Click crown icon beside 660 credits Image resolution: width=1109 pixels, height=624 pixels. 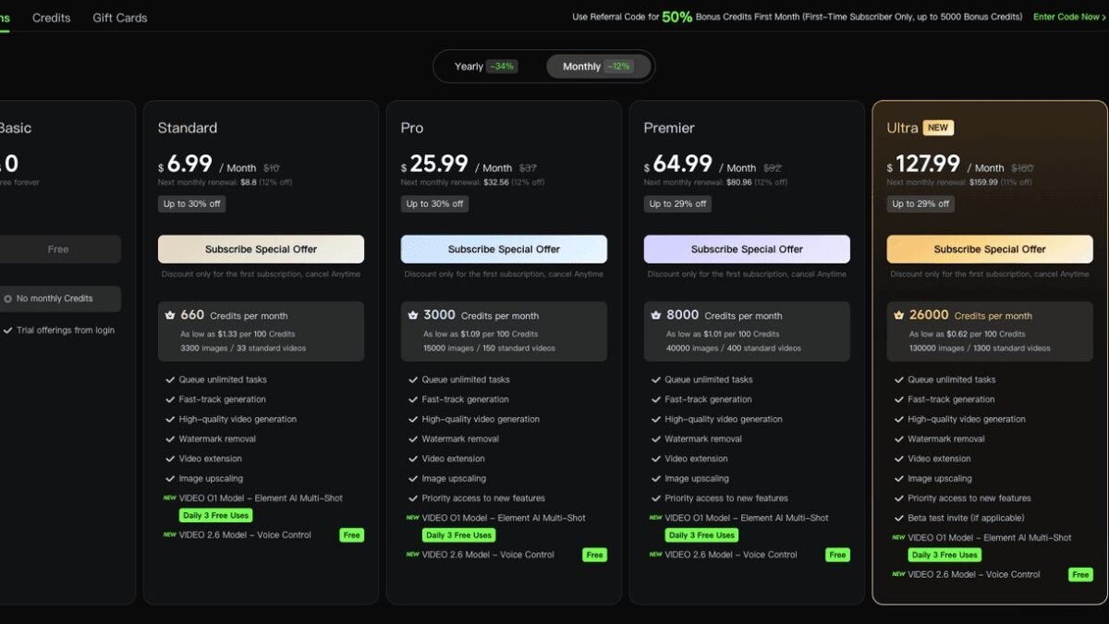(170, 315)
